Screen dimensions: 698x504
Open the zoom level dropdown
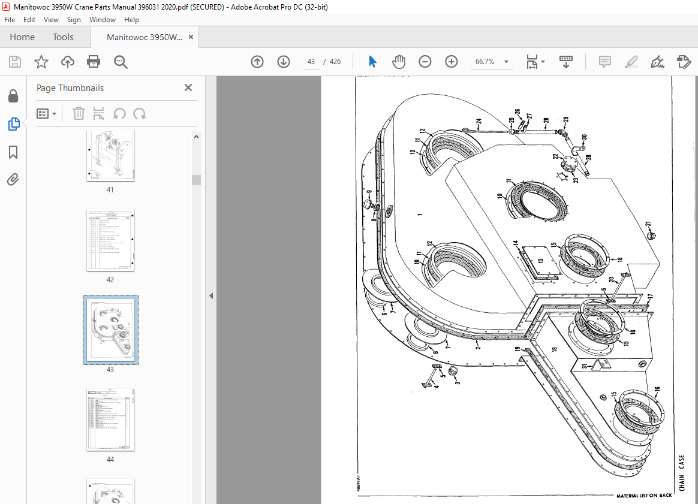click(x=506, y=62)
